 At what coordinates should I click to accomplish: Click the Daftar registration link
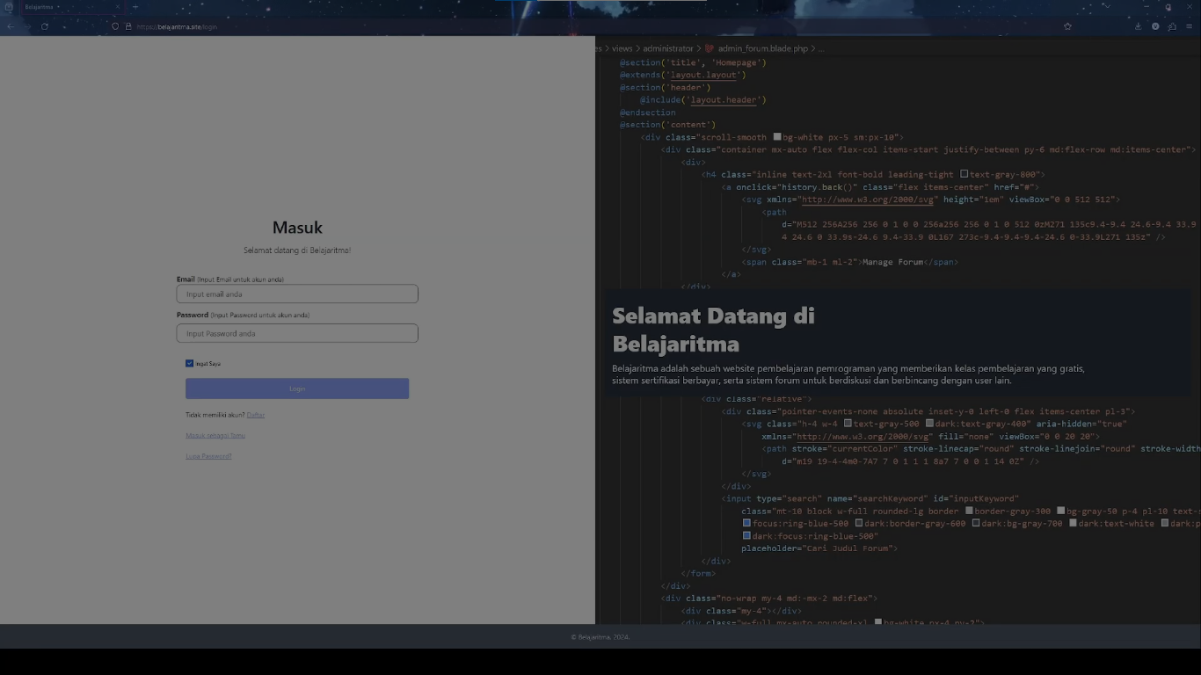tap(256, 415)
